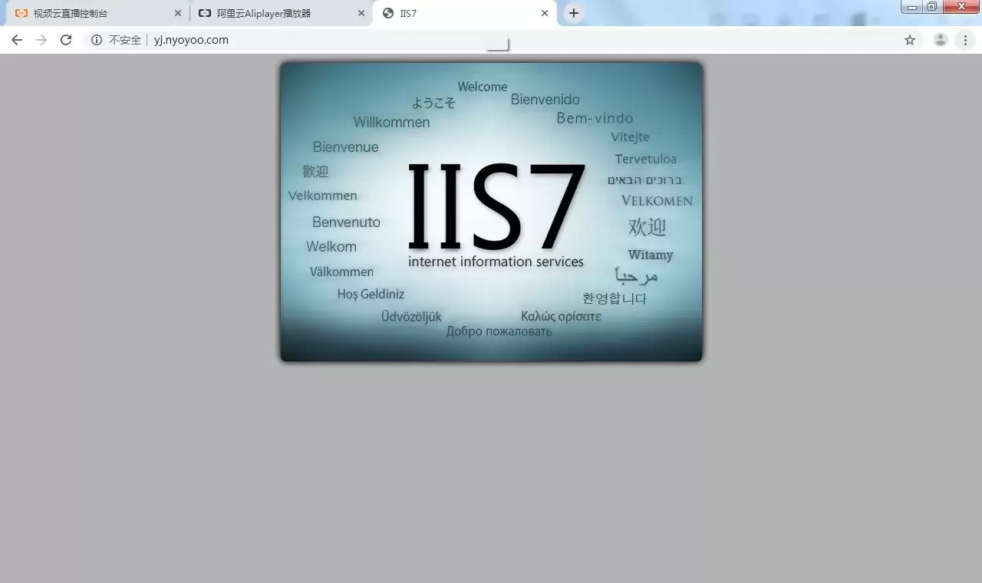This screenshot has height=583, width=982.
Task: Close the 阿里云Aliplayer播放器 tab
Action: tap(361, 13)
